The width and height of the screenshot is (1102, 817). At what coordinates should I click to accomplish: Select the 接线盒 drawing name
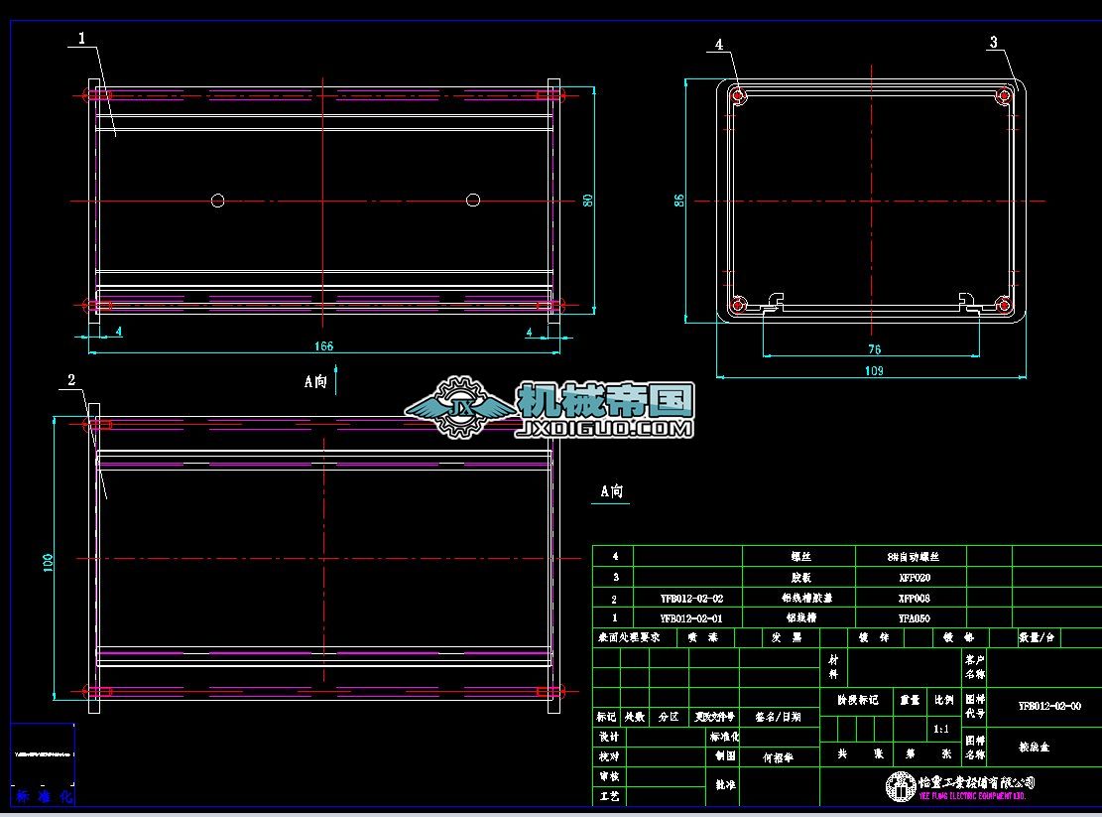point(1034,747)
